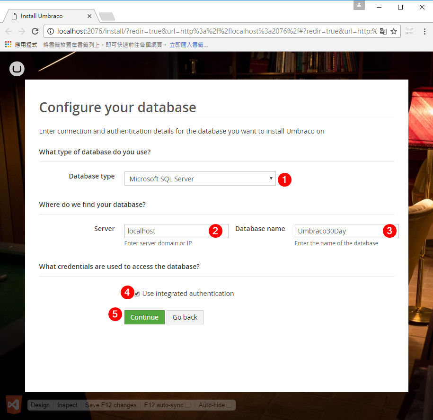
Task: Click the browser back arrow
Action: tap(9, 31)
